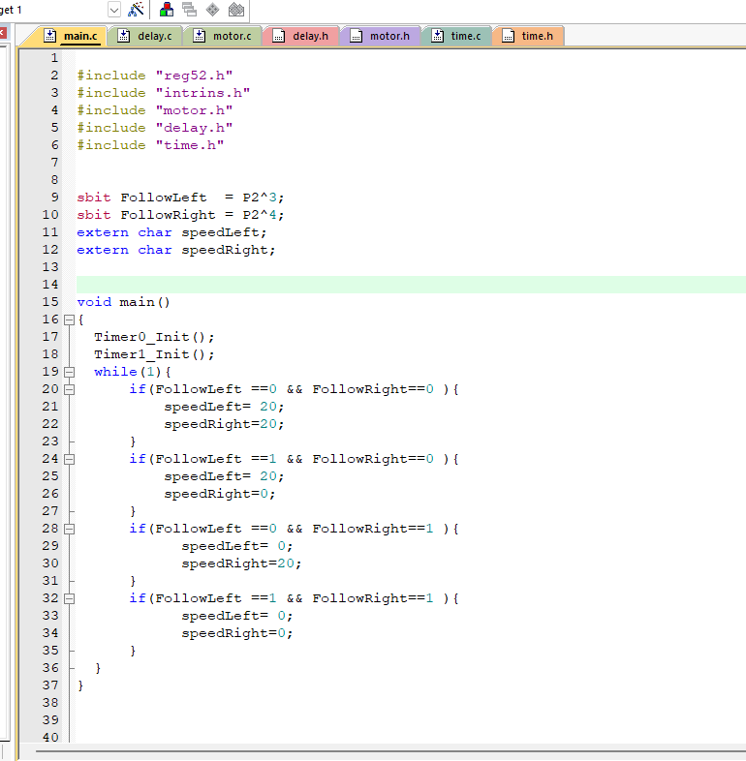Collapse the if block at line 24
Image resolution: width=746 pixels, height=761 pixels.
click(70, 459)
